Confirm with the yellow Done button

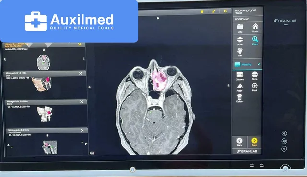[254, 142]
